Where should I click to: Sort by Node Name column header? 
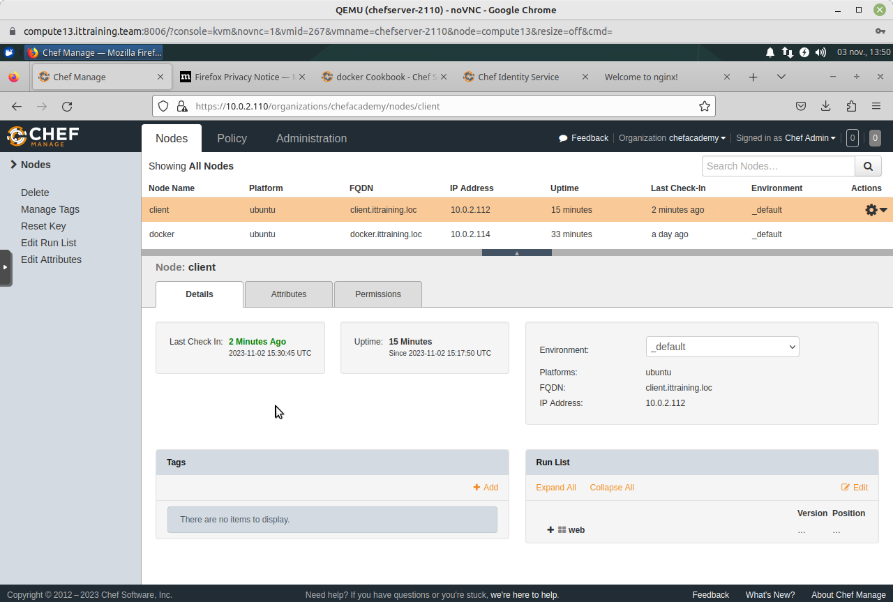[x=172, y=188]
